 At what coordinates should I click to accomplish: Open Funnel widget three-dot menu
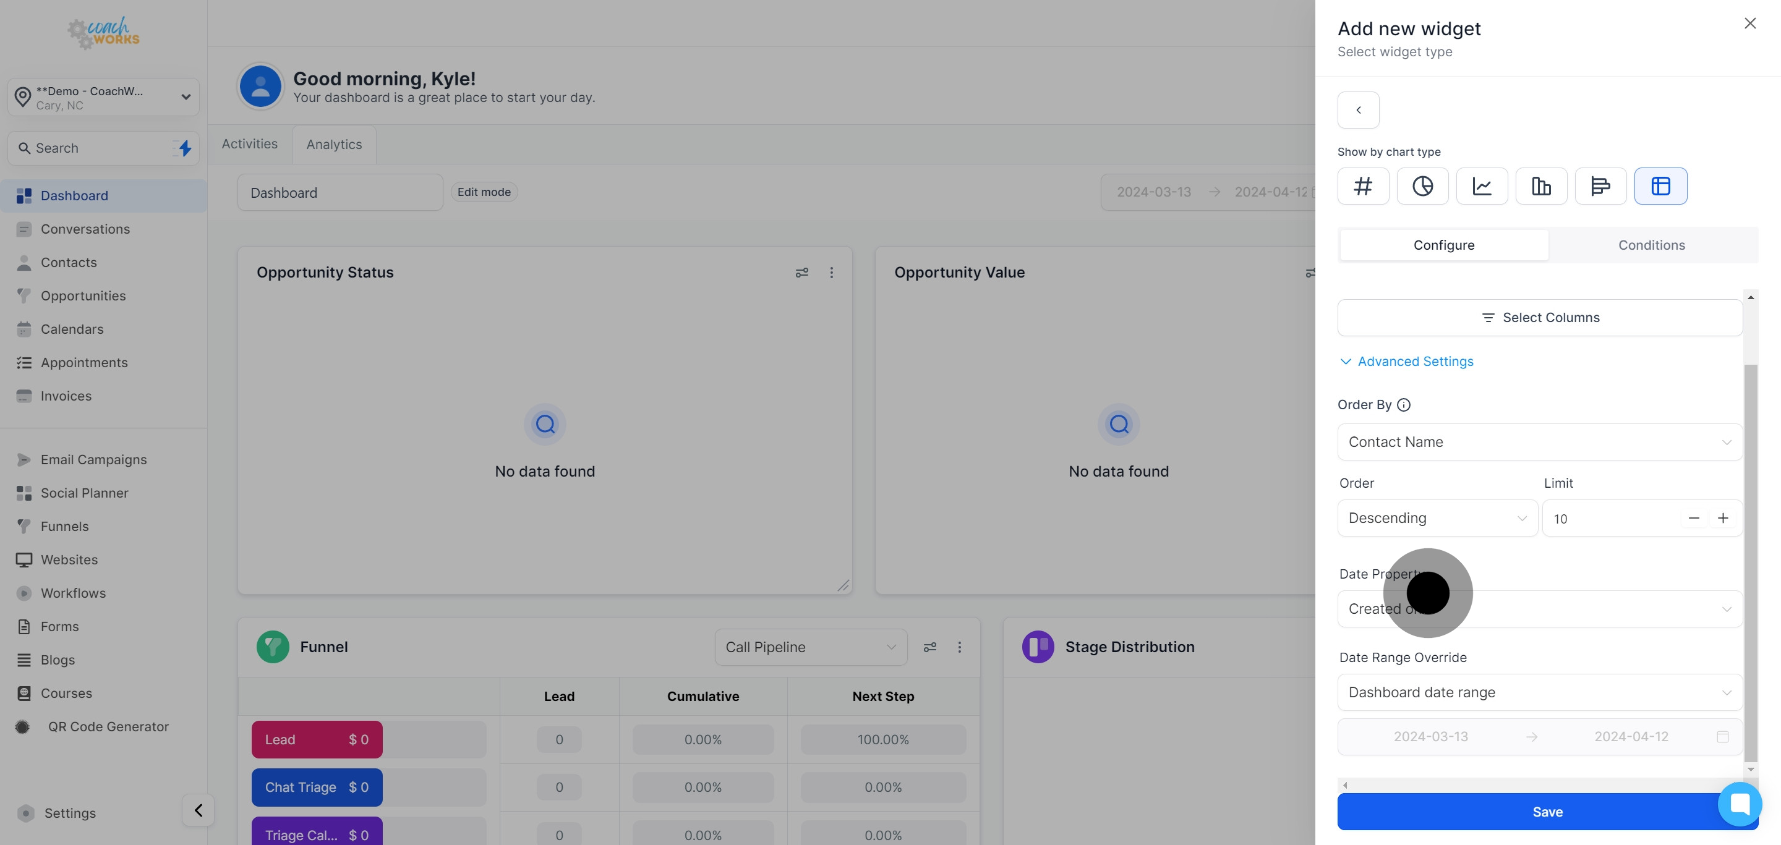959,647
